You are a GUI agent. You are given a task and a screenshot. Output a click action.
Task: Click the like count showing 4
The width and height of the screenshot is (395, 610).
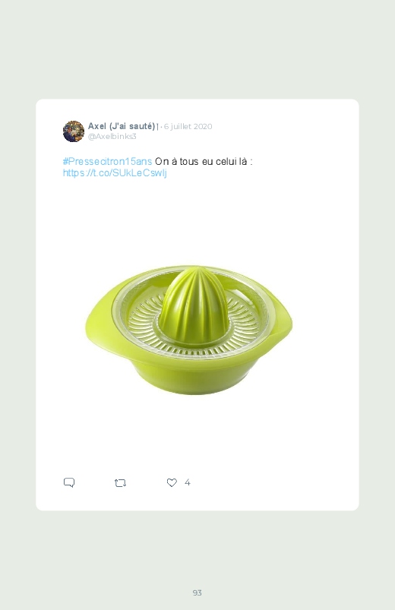coord(187,482)
